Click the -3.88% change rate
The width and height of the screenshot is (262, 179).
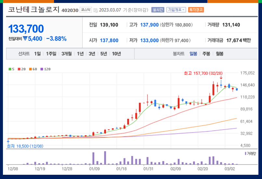coord(56,39)
